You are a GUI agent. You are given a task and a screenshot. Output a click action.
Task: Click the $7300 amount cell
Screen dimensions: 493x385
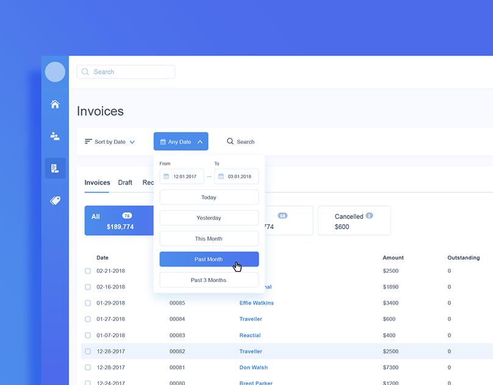click(x=390, y=367)
